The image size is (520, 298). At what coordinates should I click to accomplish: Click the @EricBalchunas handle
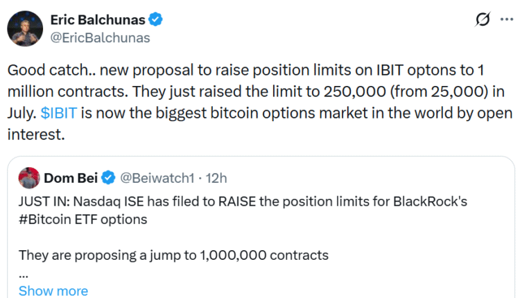98,37
